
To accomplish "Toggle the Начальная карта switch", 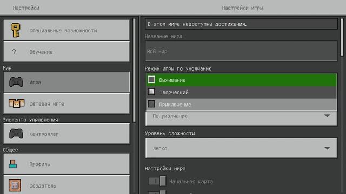I will point(157,181).
